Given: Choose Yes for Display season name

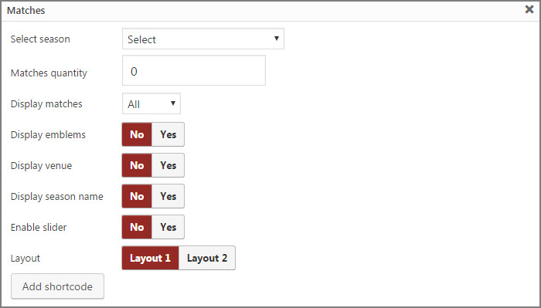Looking at the screenshot, I should pos(168,196).
